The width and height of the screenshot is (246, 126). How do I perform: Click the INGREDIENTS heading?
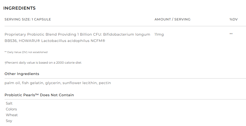(19, 8)
